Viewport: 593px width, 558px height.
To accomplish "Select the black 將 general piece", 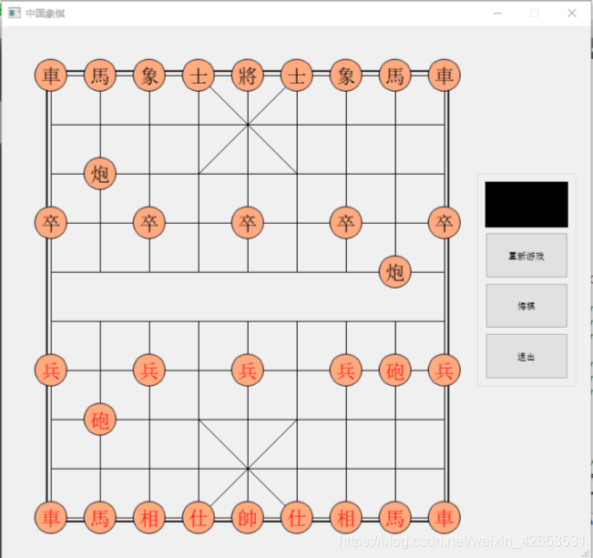I will pyautogui.click(x=248, y=76).
